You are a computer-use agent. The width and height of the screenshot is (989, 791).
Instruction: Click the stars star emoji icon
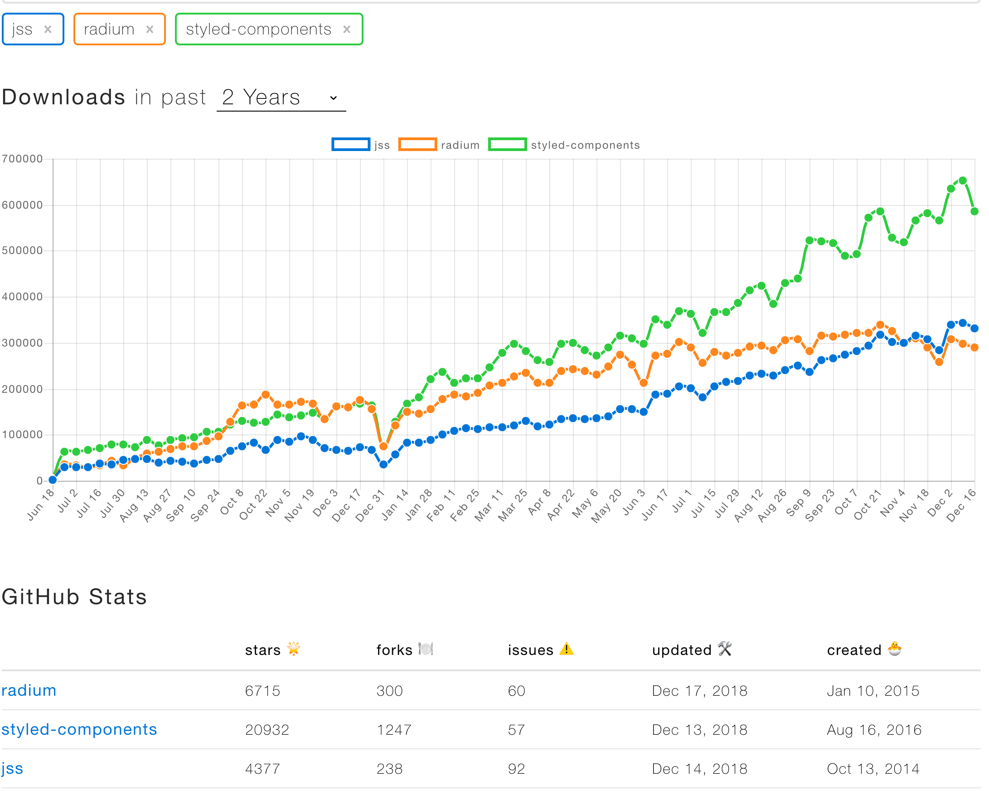[294, 649]
